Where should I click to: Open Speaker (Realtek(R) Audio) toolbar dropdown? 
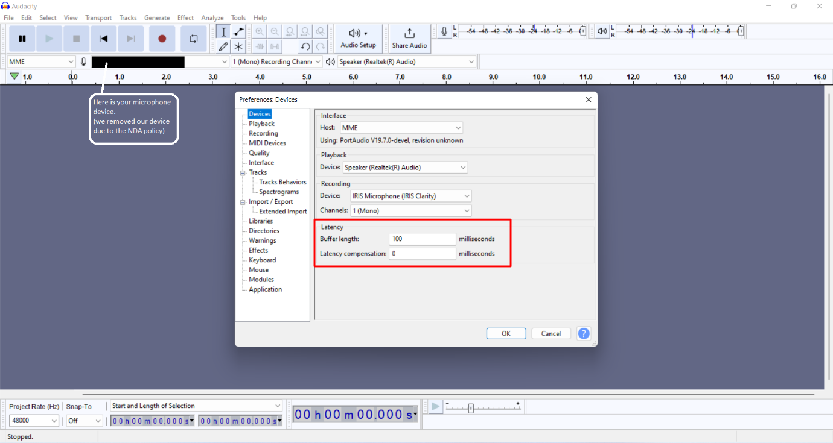(407, 61)
